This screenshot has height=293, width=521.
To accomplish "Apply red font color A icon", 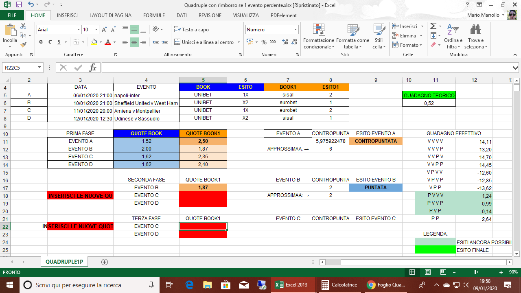I will tap(107, 42).
